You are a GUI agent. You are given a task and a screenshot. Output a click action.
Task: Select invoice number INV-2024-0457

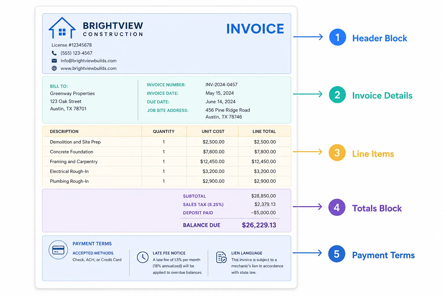point(221,85)
